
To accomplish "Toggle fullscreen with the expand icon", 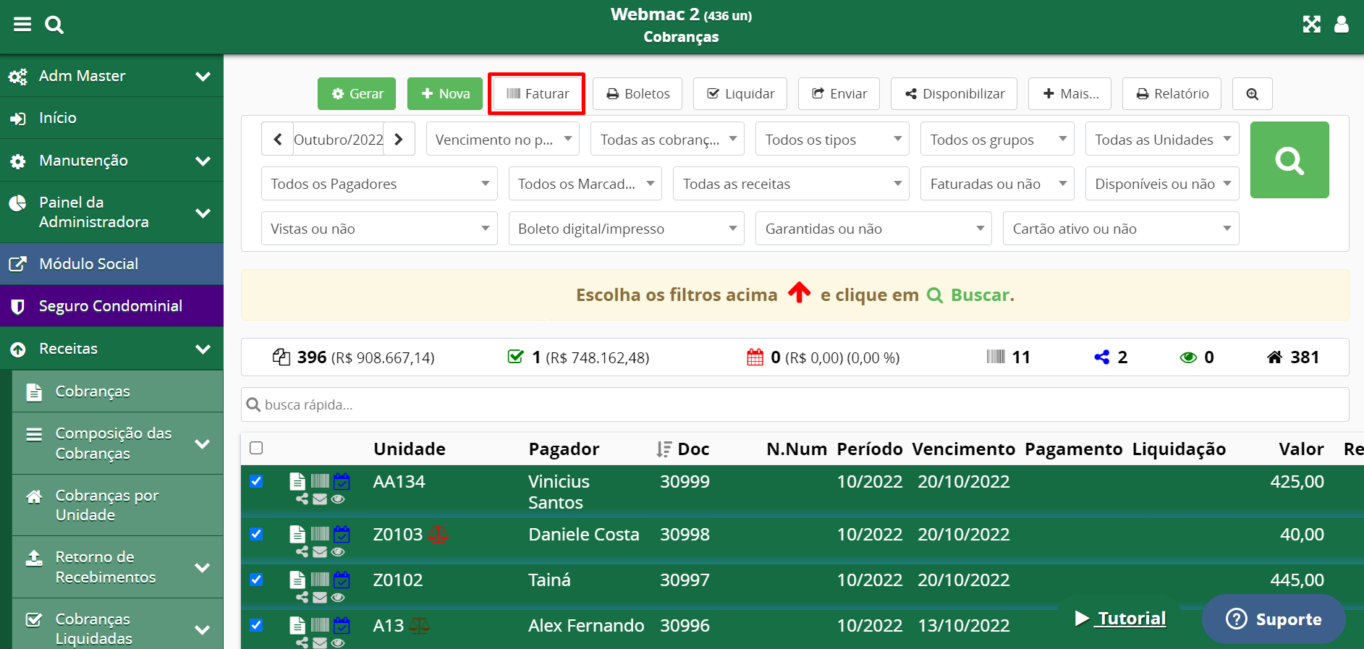I will click(x=1312, y=25).
